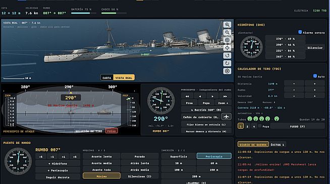This screenshot has width=330, height=184.
Task: Click the first green torpedo tube indicator
Action: [250, 119]
